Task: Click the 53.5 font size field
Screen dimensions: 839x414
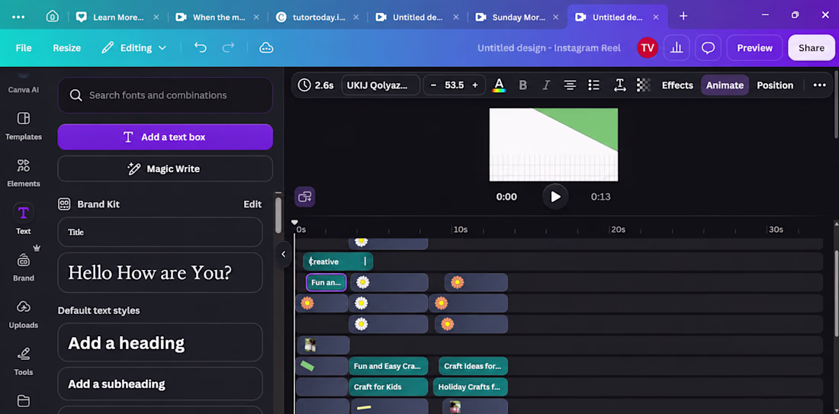Action: [455, 85]
